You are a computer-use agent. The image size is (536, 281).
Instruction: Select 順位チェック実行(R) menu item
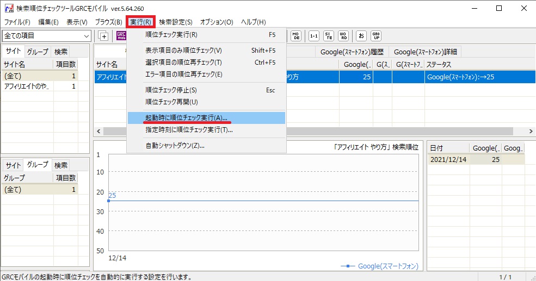click(206, 34)
